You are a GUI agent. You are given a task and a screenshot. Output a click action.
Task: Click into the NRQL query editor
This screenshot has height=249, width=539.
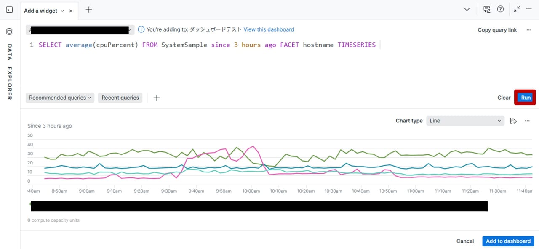tap(253, 63)
